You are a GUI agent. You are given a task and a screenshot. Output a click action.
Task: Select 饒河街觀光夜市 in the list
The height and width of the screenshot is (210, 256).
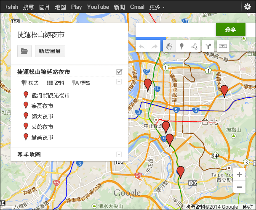[51, 95]
